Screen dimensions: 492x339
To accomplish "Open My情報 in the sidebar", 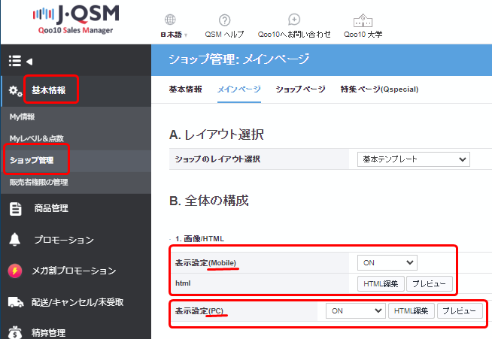I will tap(23, 117).
